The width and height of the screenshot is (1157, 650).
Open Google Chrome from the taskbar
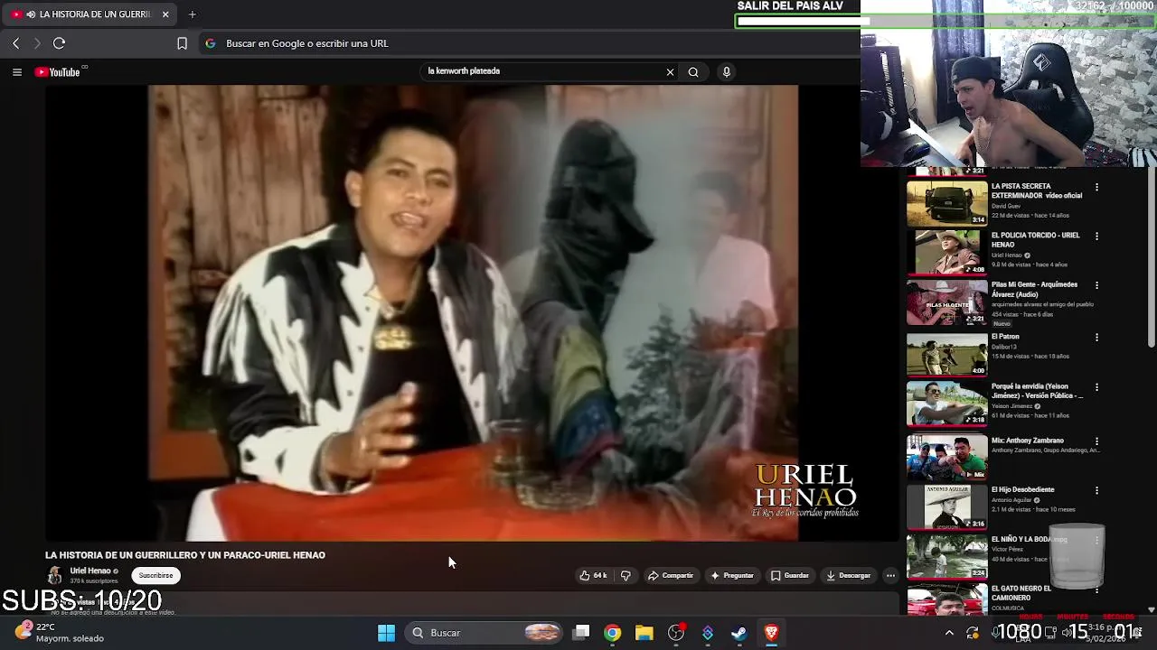tap(613, 633)
